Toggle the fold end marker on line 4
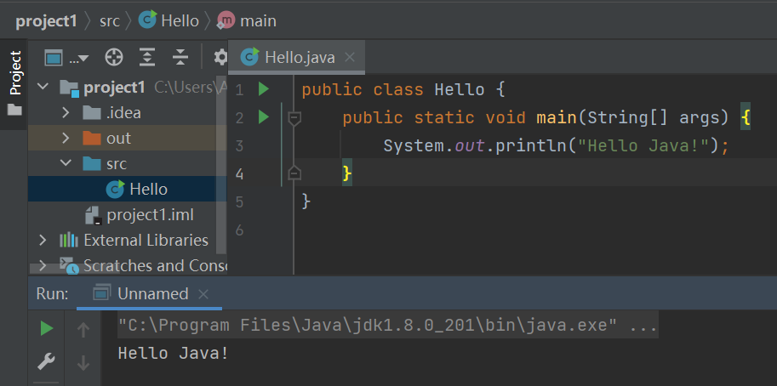 [294, 173]
